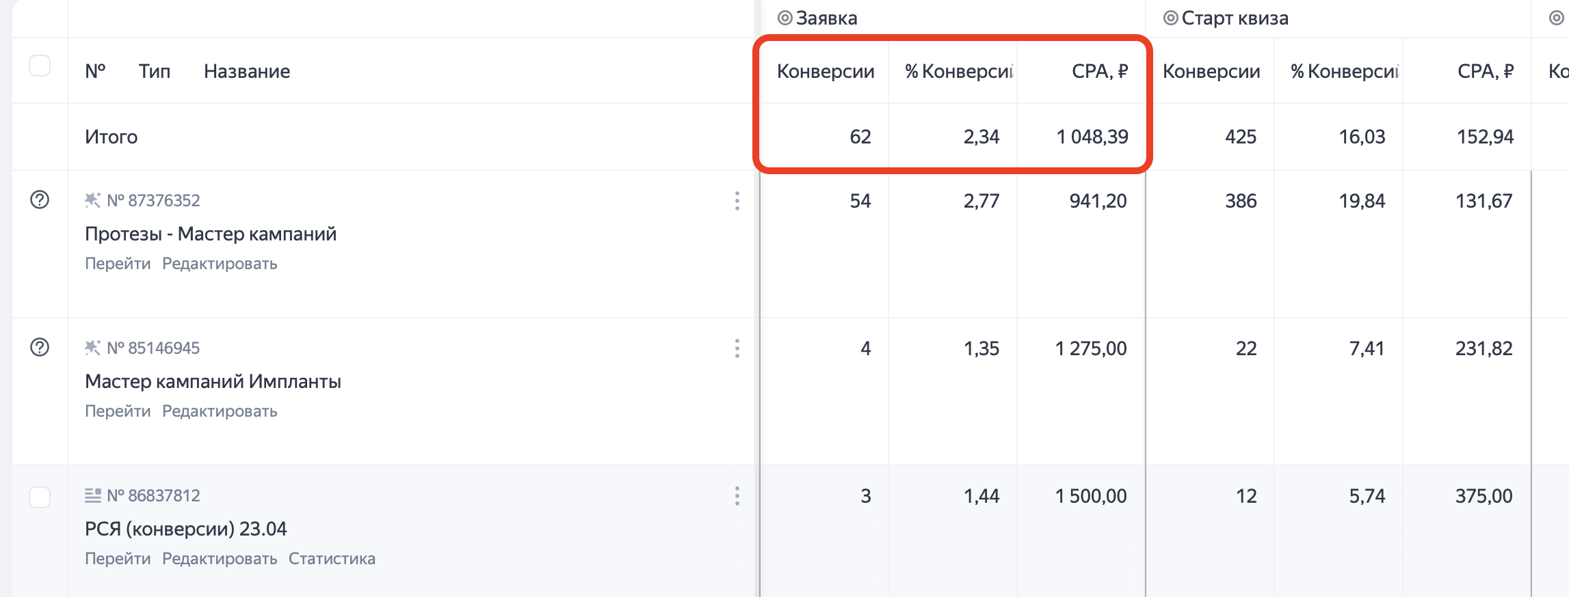Click the wizard icon next to № 87376352
Viewport: 1569px width, 597px height.
pyautogui.click(x=92, y=200)
